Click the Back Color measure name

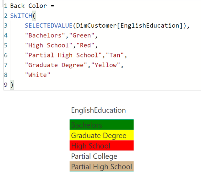[x=29, y=6]
